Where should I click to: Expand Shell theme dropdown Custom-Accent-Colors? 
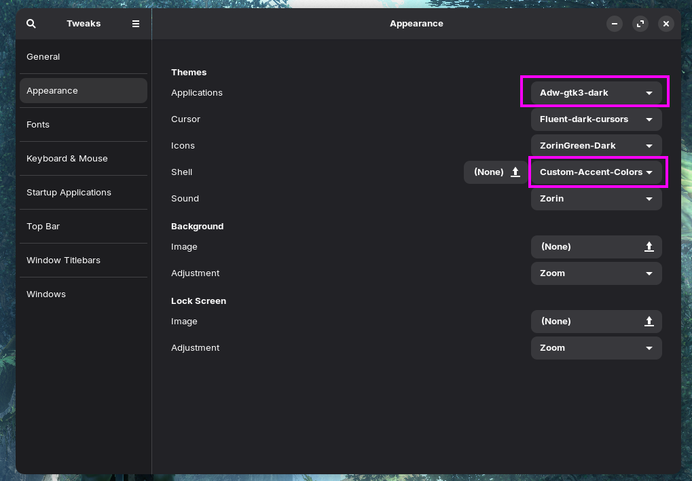coord(596,172)
